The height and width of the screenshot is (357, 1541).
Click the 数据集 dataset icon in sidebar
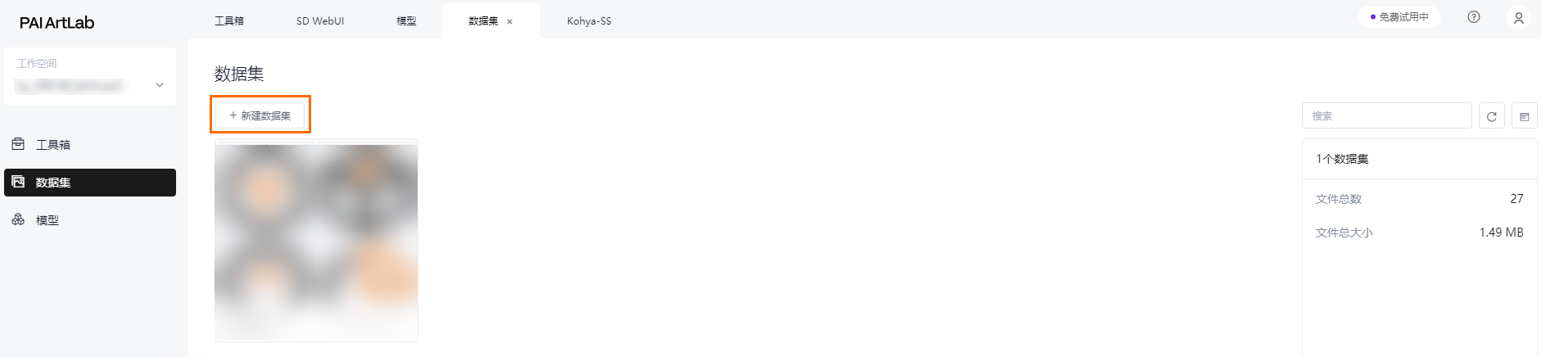click(x=18, y=182)
